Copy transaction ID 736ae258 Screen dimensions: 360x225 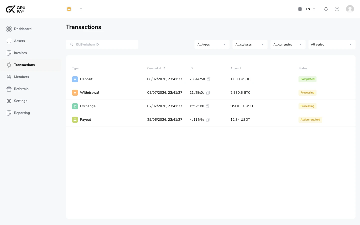pos(208,79)
